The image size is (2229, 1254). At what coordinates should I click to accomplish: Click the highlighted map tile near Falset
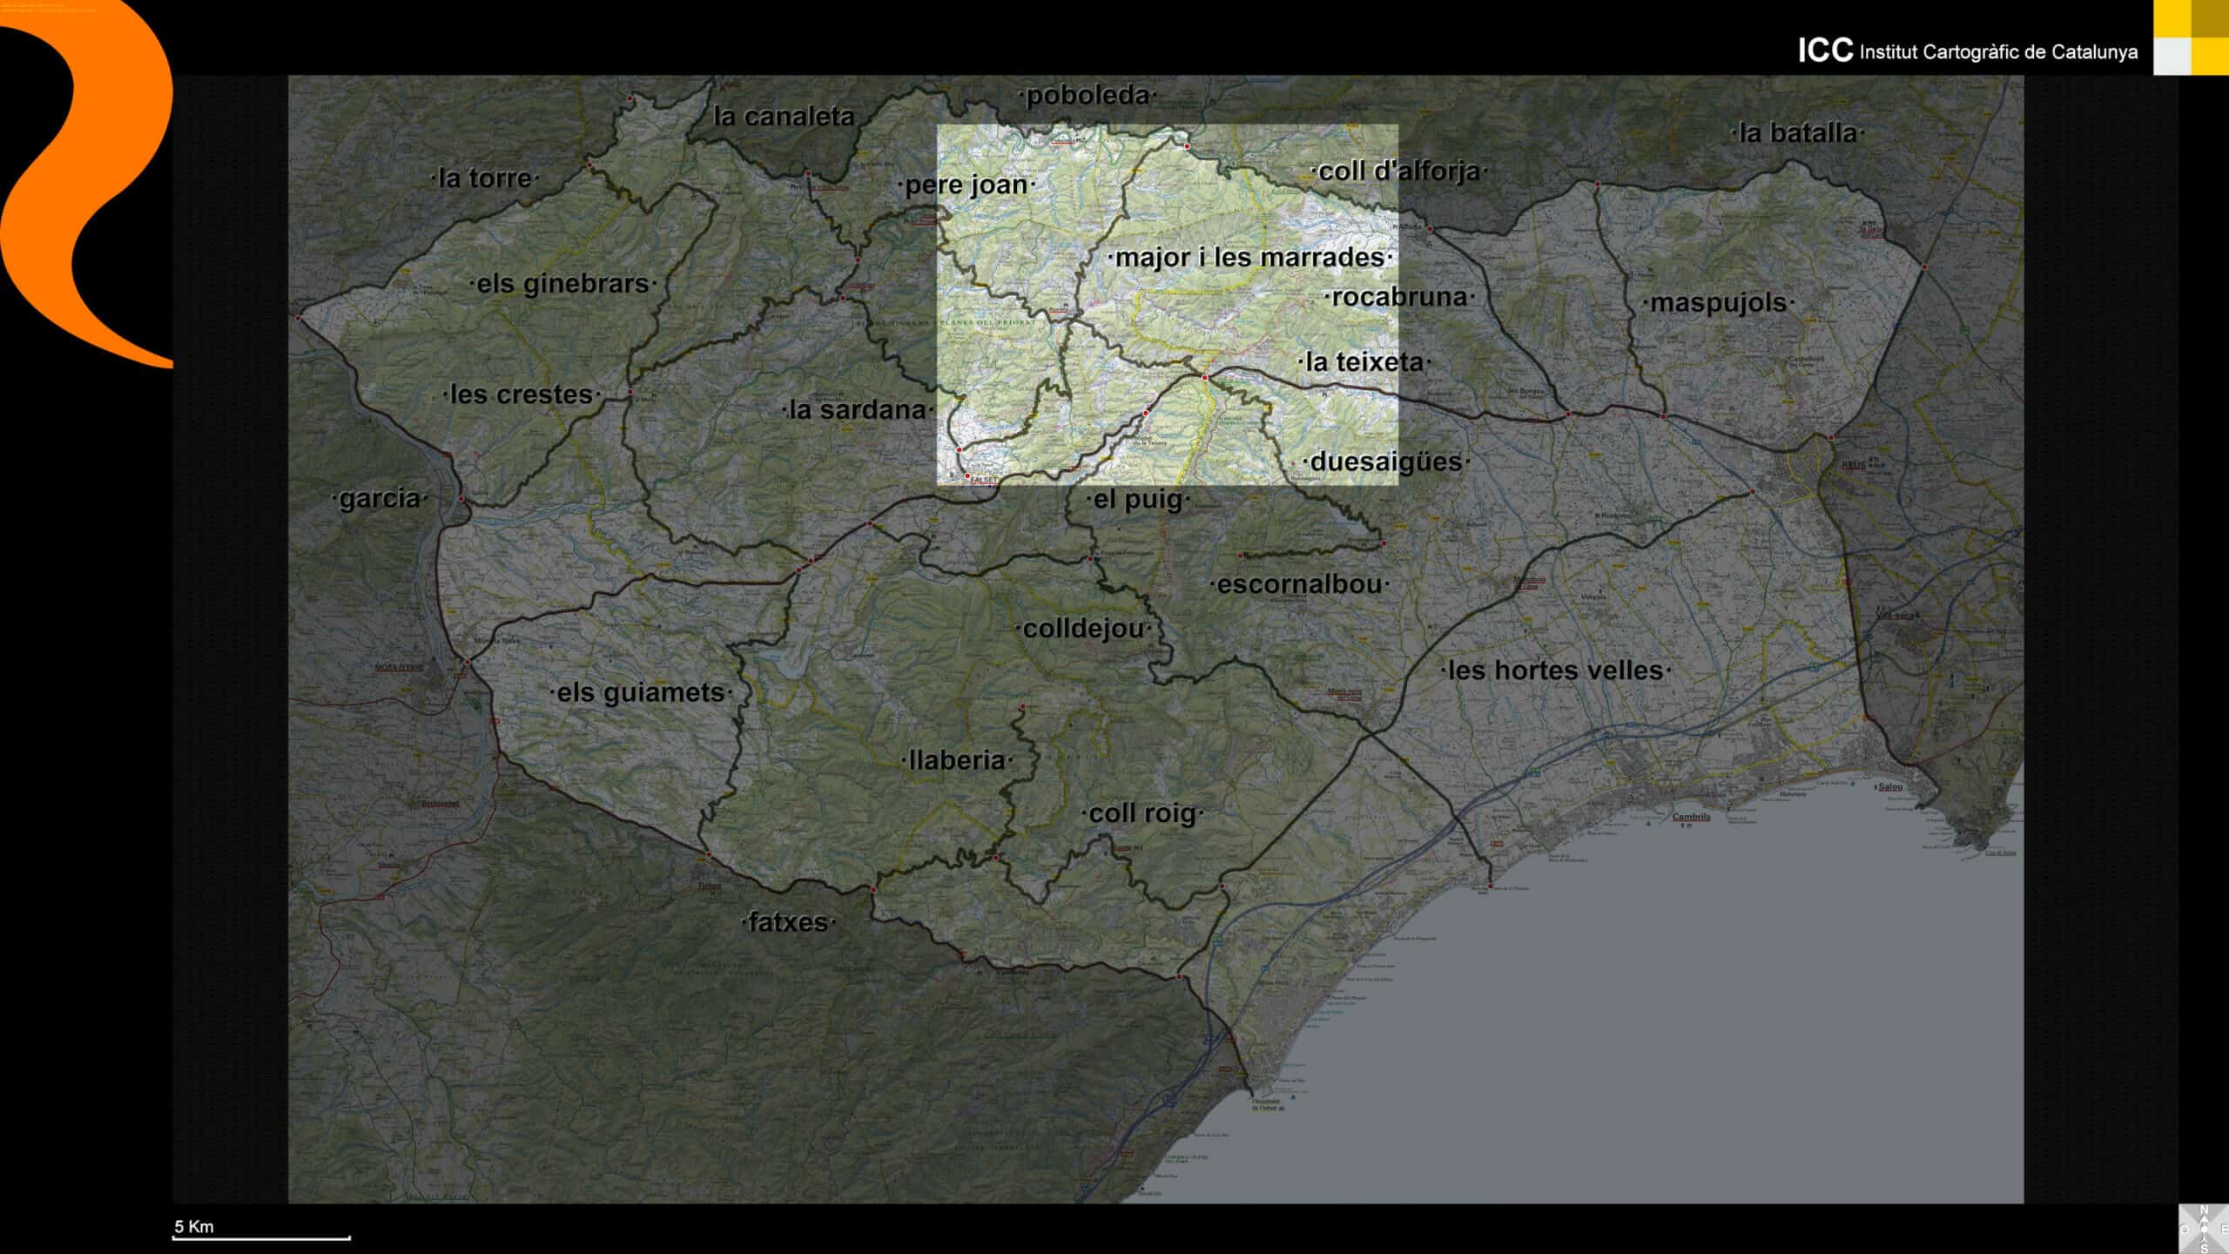tap(1167, 305)
